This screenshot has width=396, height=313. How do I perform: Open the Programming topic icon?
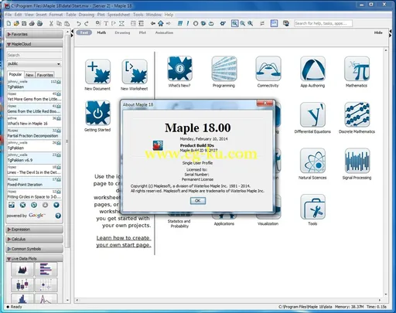pos(224,69)
